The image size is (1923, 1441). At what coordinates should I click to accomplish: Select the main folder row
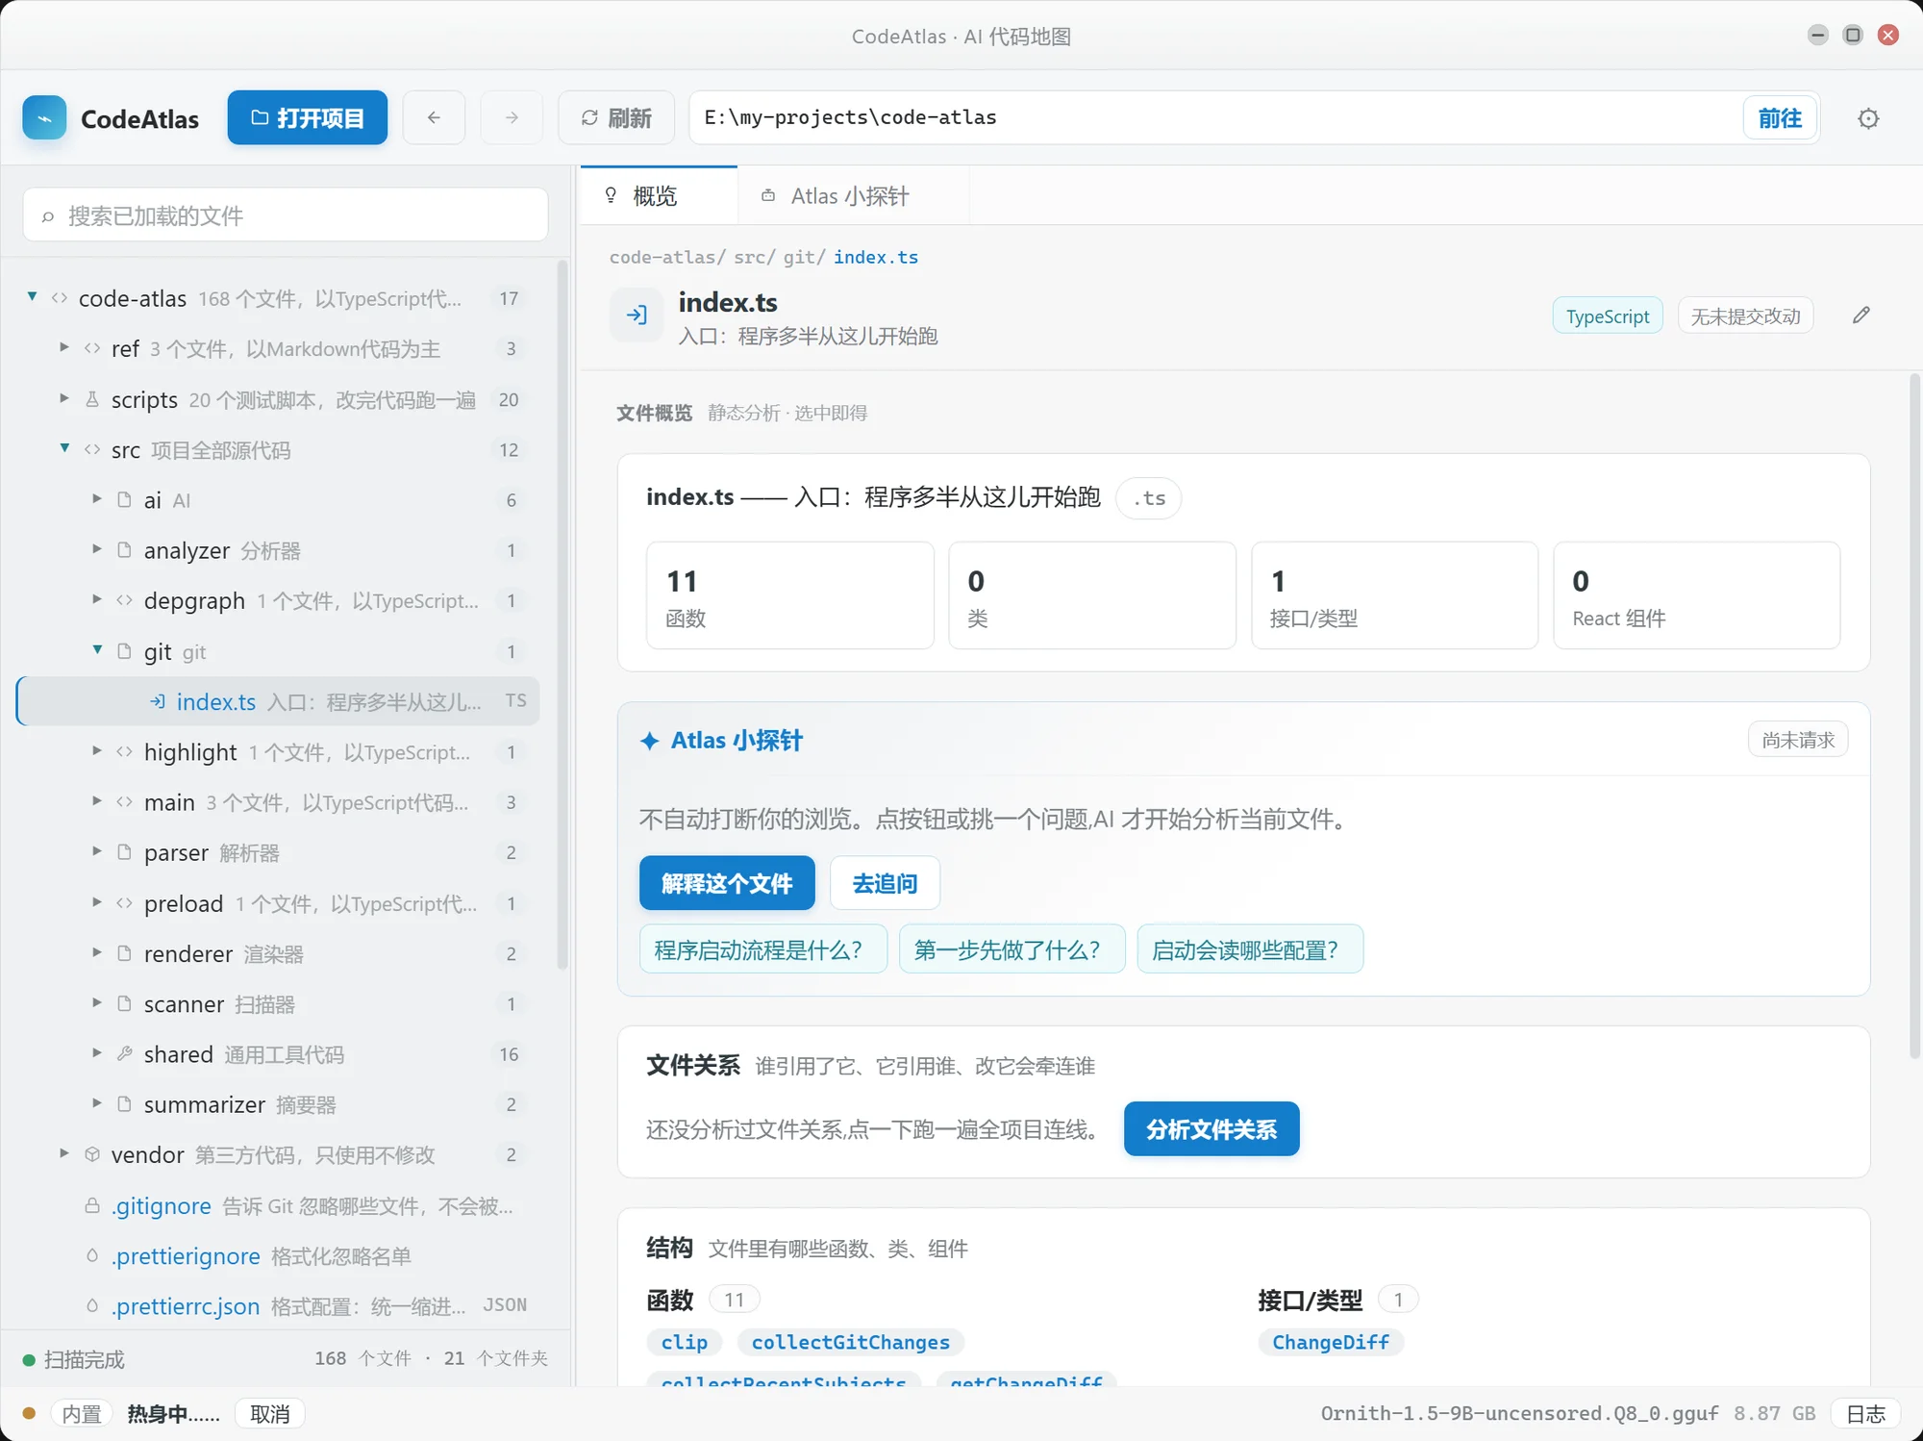(279, 802)
